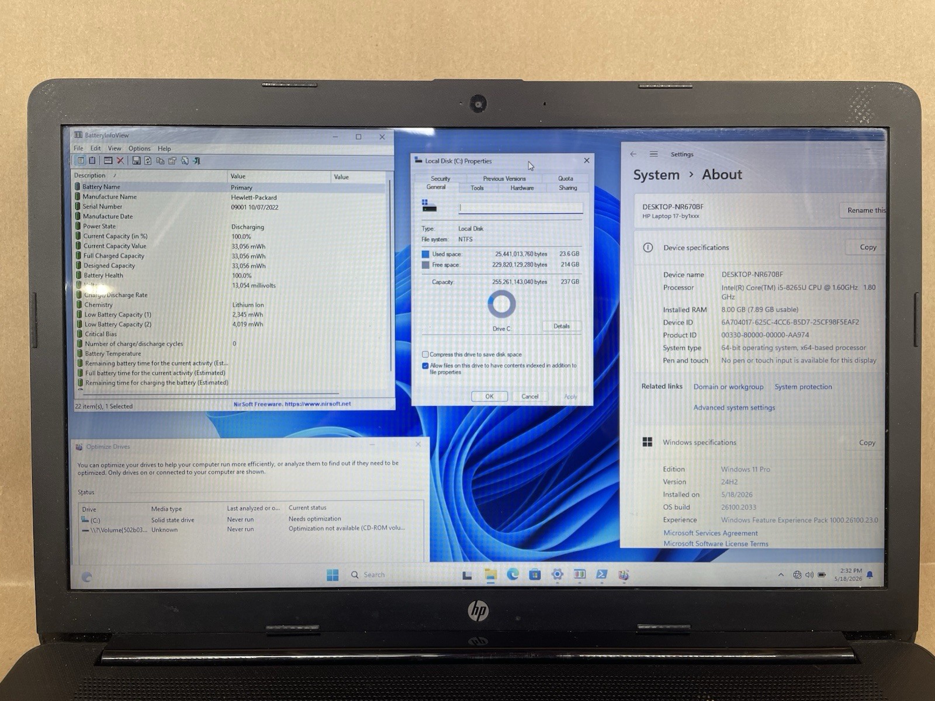
Task: Click the Save floppy disk toolbar icon
Action: 136,161
